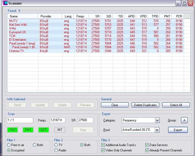Click the Scanner window title icon
Screen dimensions: 195x156
click(x=5, y=3)
